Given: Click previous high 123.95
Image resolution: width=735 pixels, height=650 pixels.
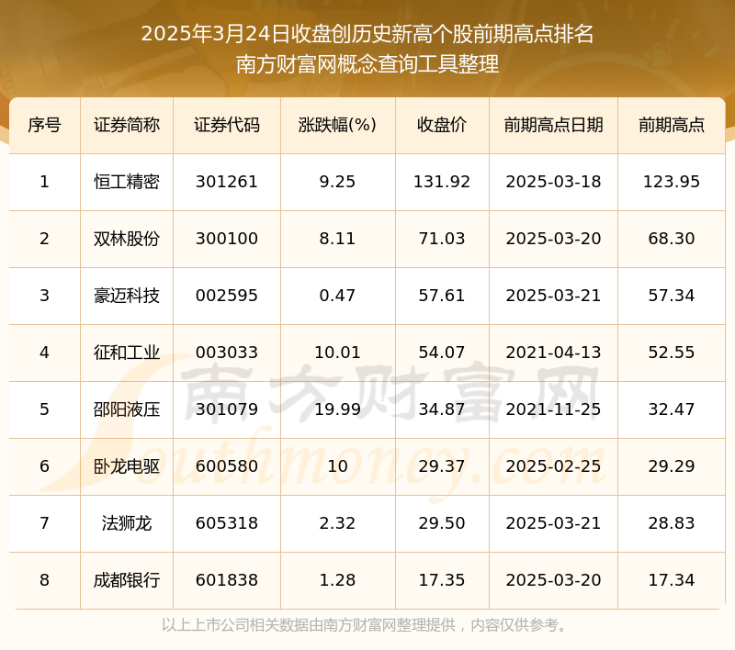Looking at the screenshot, I should tap(672, 182).
